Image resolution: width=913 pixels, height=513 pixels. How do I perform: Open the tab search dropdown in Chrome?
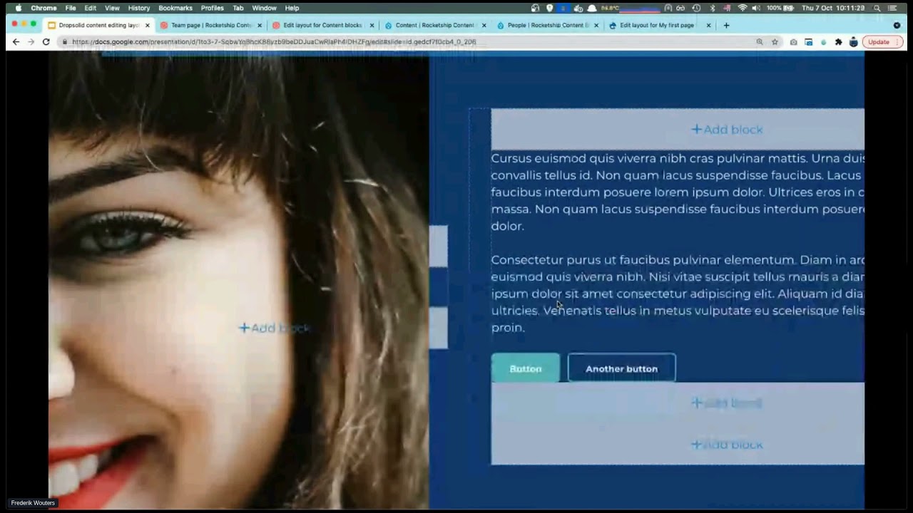[897, 25]
